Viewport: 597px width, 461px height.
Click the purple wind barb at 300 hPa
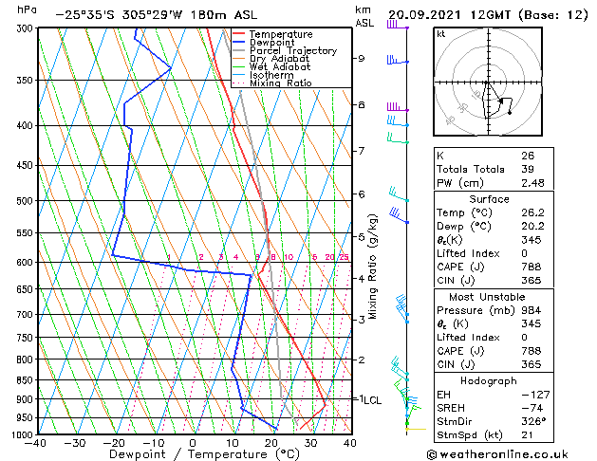(x=398, y=26)
